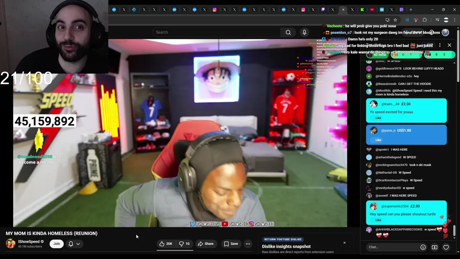
Task: Like the video with 20K thumbs up
Action: [x=166, y=244]
